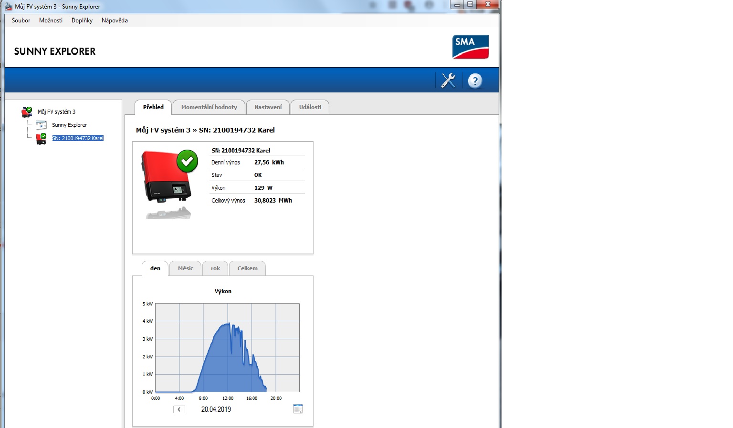This screenshot has width=733, height=428.
Task: Click the SMA logo
Action: click(x=470, y=47)
